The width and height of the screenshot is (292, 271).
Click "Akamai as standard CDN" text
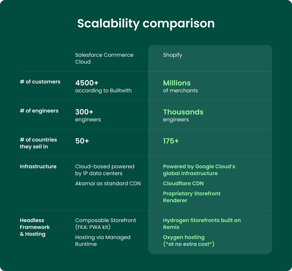pos(108,183)
